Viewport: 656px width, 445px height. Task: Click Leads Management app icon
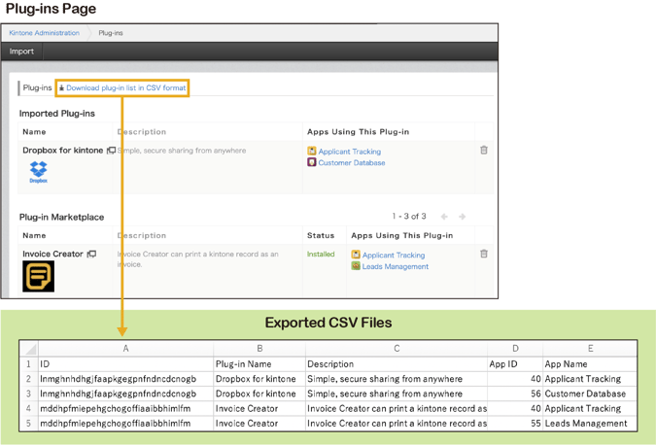tap(356, 265)
